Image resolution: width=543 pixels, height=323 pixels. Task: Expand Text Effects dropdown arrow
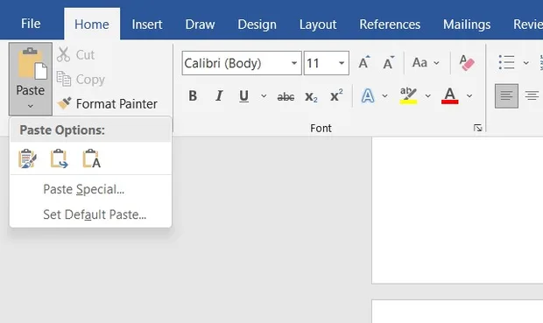click(384, 96)
